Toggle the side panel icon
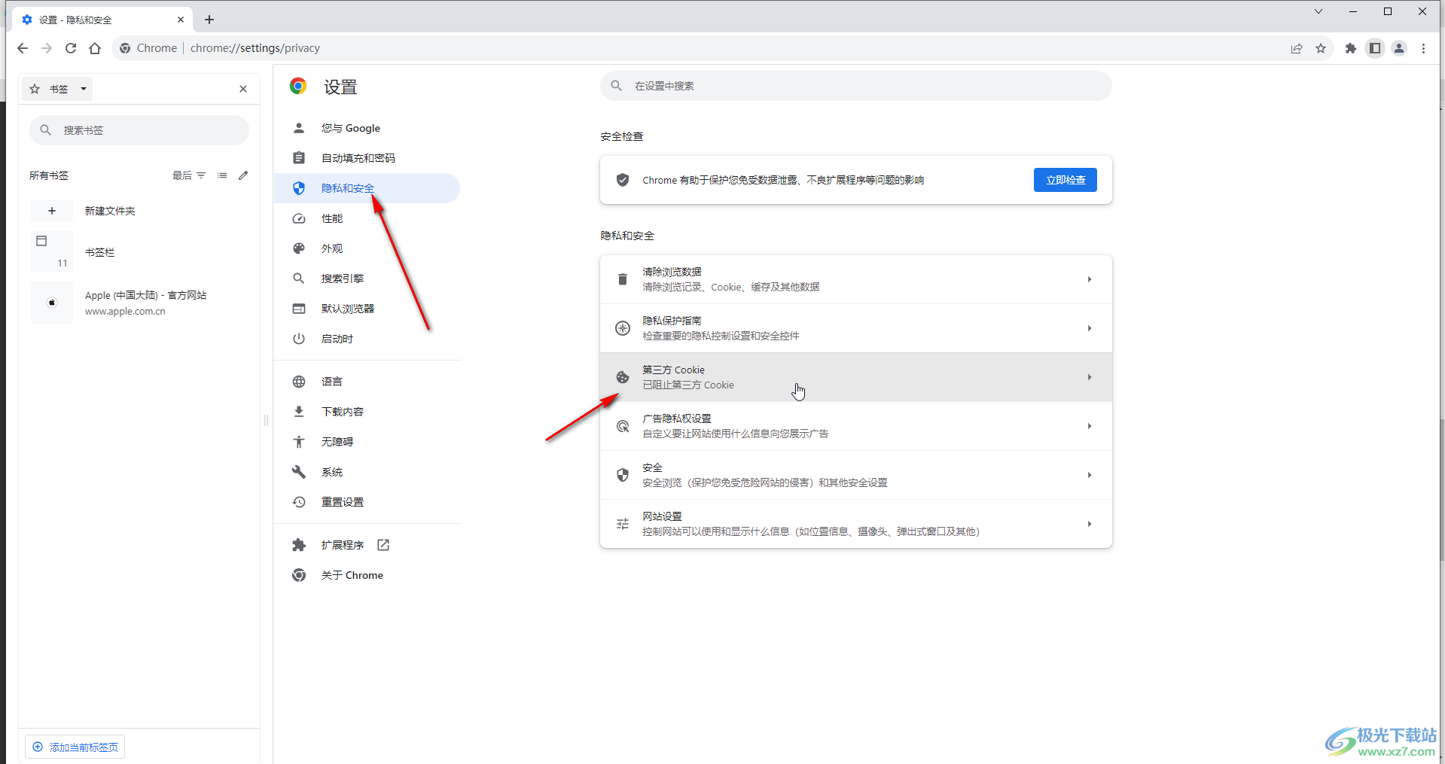The width and height of the screenshot is (1445, 764). tap(1375, 48)
